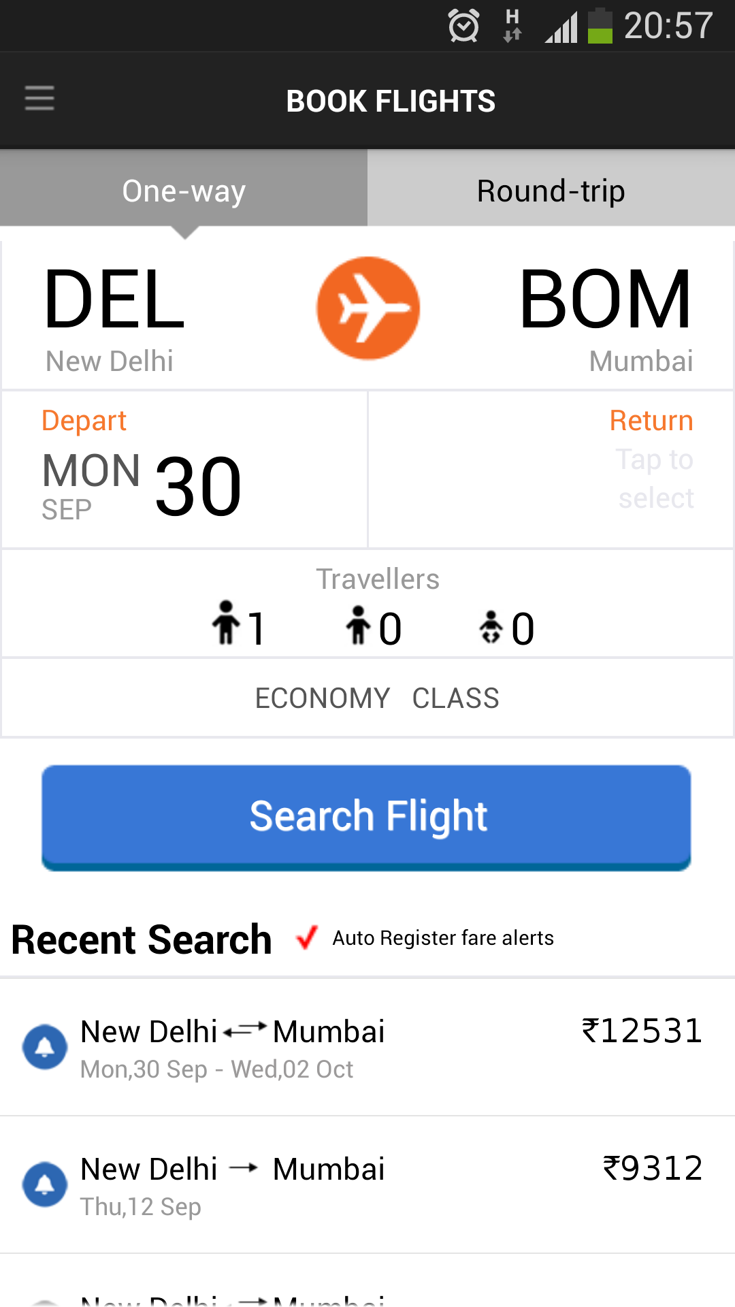
Task: Switch to the One-way tab
Action: click(184, 191)
